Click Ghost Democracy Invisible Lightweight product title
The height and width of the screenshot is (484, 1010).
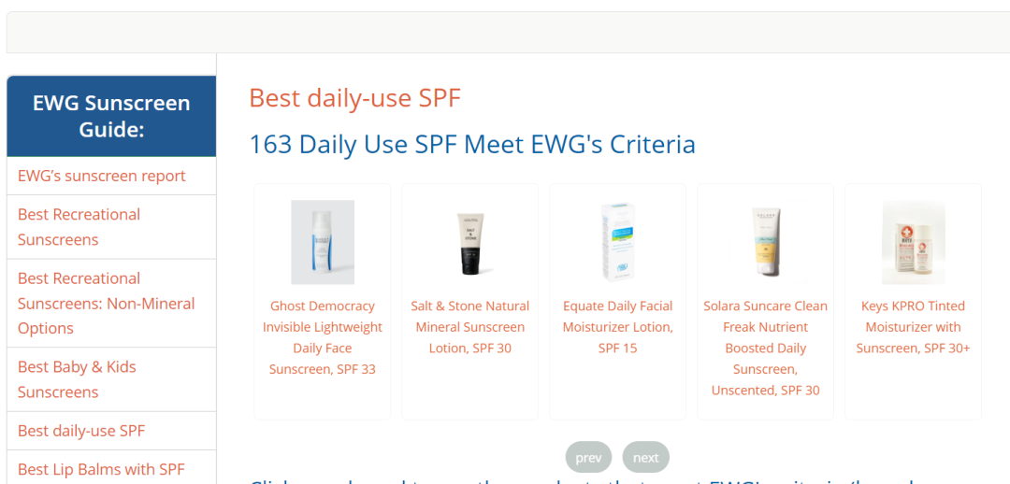point(322,337)
